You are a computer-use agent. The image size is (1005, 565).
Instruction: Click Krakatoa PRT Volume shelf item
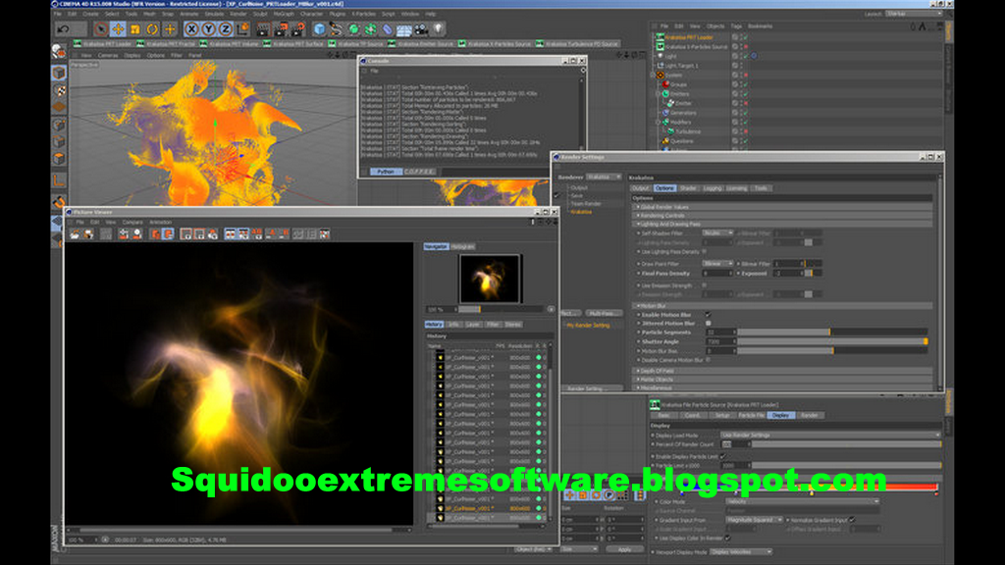coord(229,43)
